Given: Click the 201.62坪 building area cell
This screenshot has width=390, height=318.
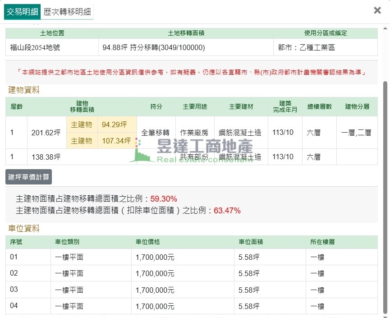Looking at the screenshot, I should 46,133.
